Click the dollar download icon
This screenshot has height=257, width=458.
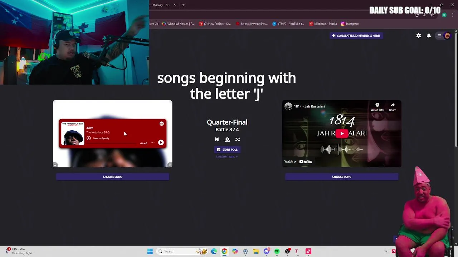point(227,140)
